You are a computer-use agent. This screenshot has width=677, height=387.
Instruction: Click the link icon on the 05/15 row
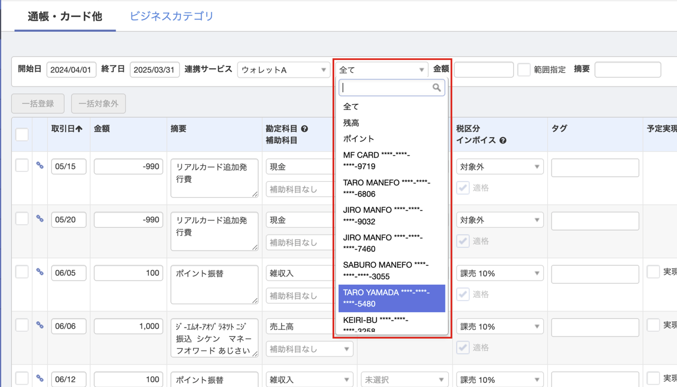tap(40, 166)
